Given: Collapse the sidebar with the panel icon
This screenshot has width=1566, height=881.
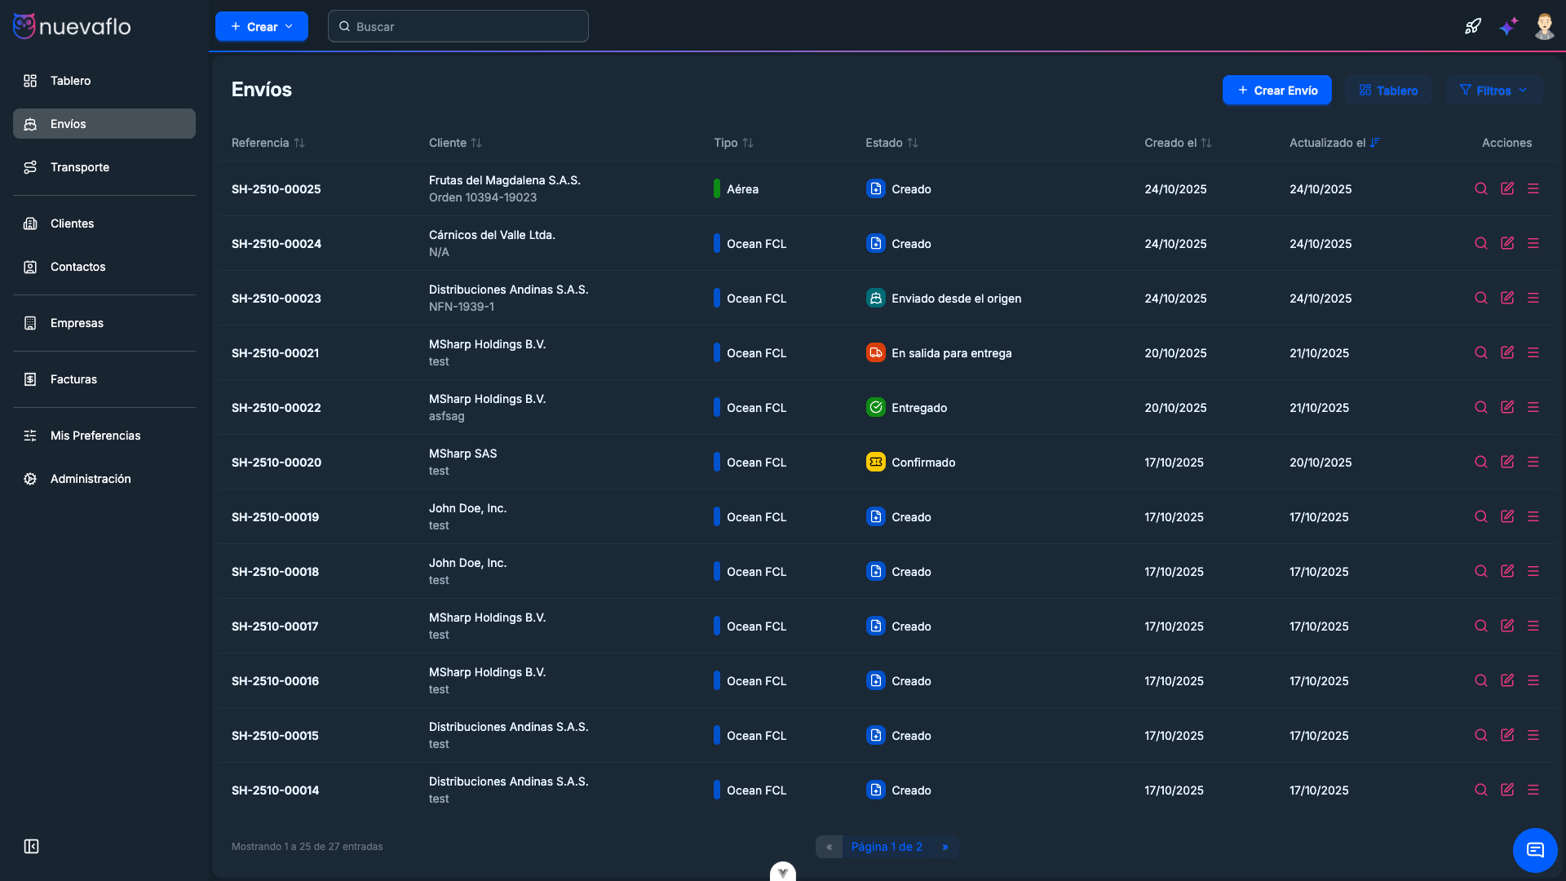Looking at the screenshot, I should coord(31,847).
